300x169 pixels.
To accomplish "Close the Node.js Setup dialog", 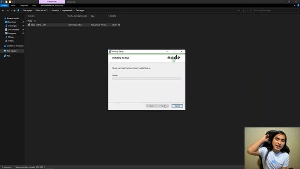I will point(181,52).
